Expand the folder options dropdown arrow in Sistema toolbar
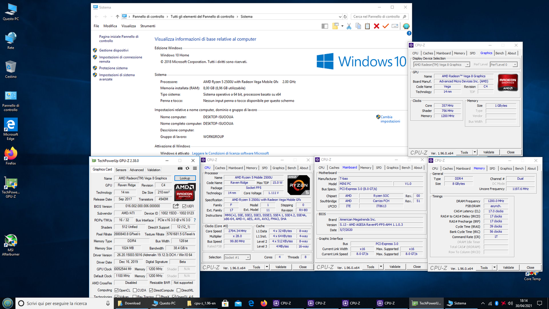Screen dimensions: 549x309 (342, 26)
